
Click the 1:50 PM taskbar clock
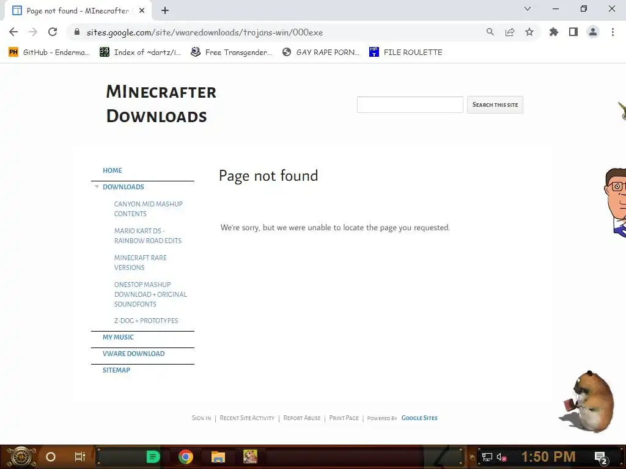tap(548, 457)
